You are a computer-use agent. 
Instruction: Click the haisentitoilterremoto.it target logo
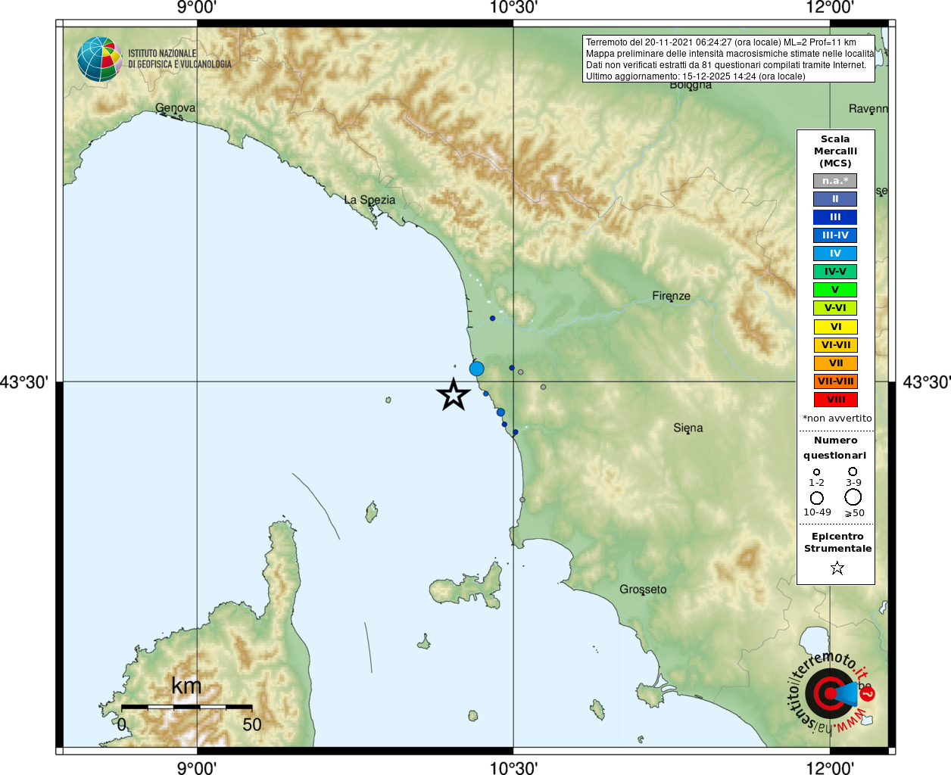(831, 693)
